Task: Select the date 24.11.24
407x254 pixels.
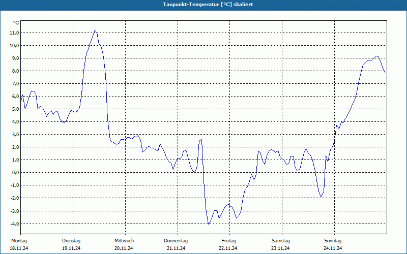Action: click(x=333, y=248)
